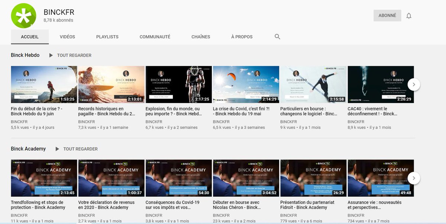This screenshot has height=224, width=446.
Task: Open title 'Votre déclaration de revenus en 2020'
Action: pos(106,205)
